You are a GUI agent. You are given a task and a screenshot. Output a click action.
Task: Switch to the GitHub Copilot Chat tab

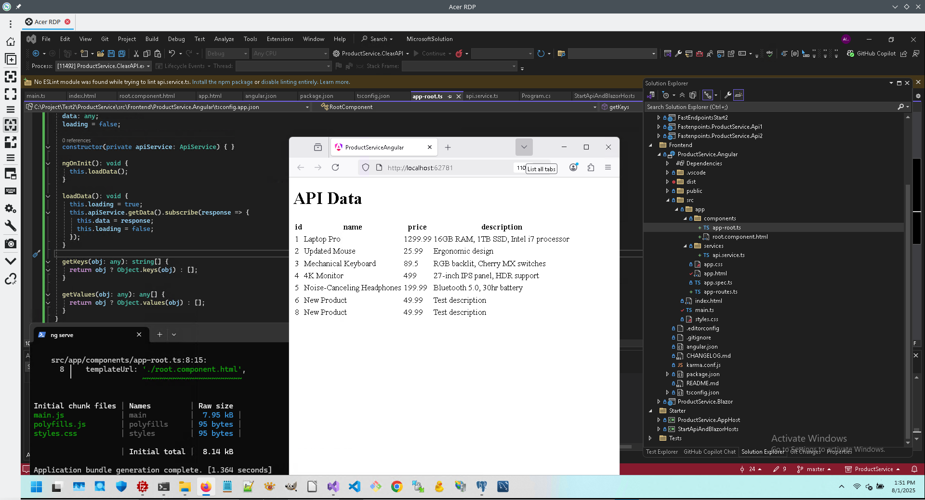point(710,452)
